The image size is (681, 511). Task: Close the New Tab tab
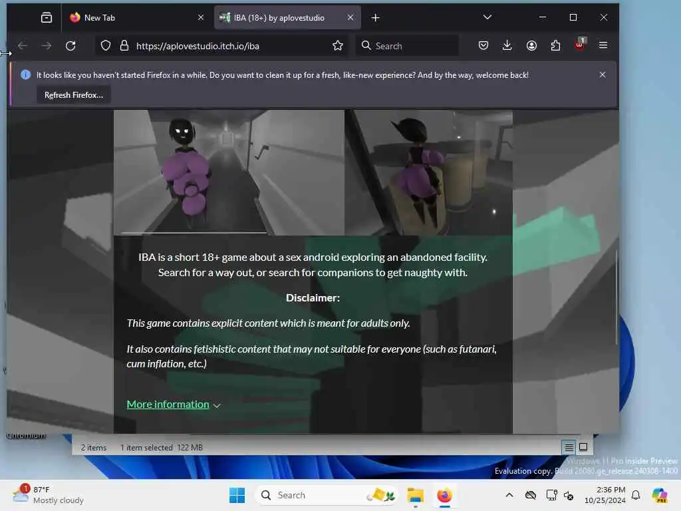201,17
